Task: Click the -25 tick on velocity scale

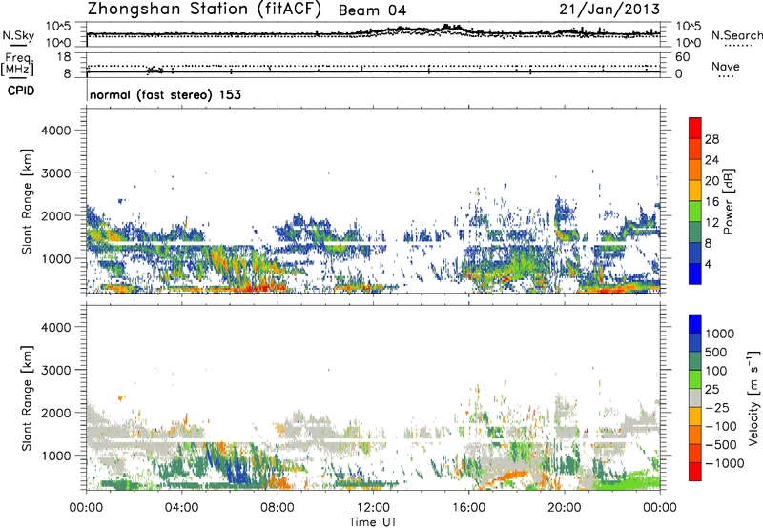Action: 716,407
